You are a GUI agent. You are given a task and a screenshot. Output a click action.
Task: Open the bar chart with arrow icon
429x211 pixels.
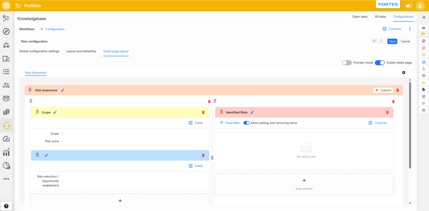[6, 152]
